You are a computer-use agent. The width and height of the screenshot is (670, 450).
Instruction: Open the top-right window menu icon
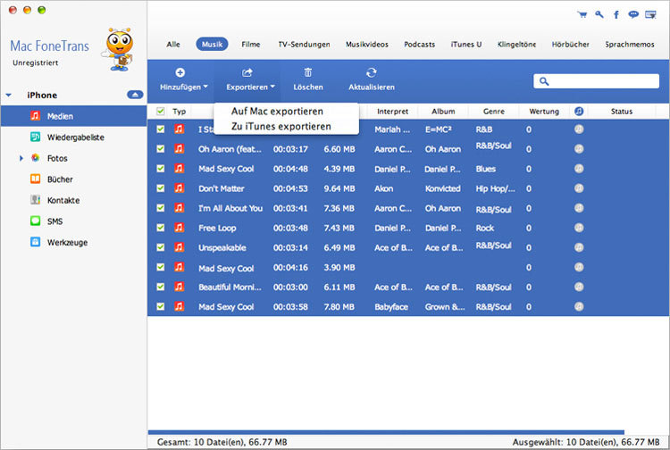click(x=650, y=14)
